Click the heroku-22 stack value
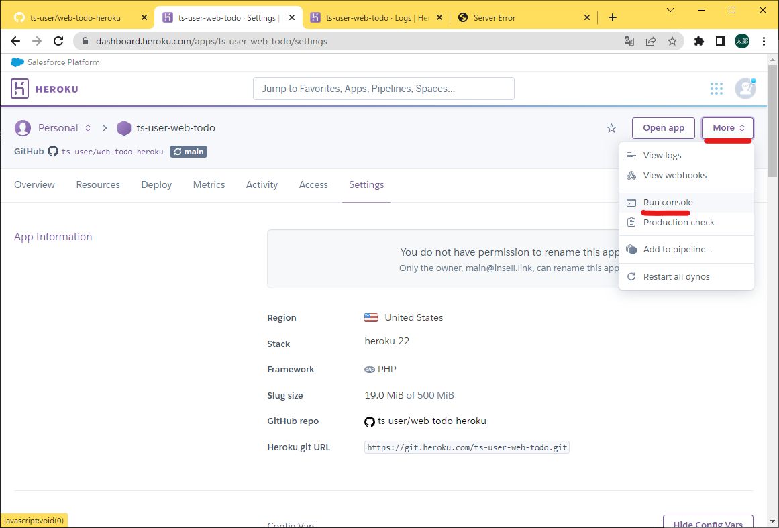 387,341
